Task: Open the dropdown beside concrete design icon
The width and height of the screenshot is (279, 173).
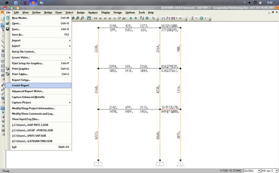Action: tap(205, 18)
